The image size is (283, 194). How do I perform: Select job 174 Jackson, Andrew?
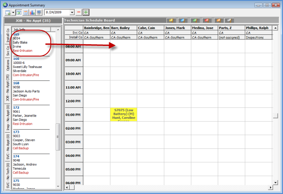[x=31, y=164]
